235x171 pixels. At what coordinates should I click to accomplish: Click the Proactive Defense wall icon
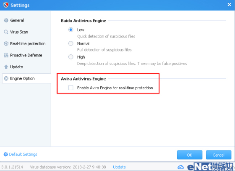click(x=6, y=55)
